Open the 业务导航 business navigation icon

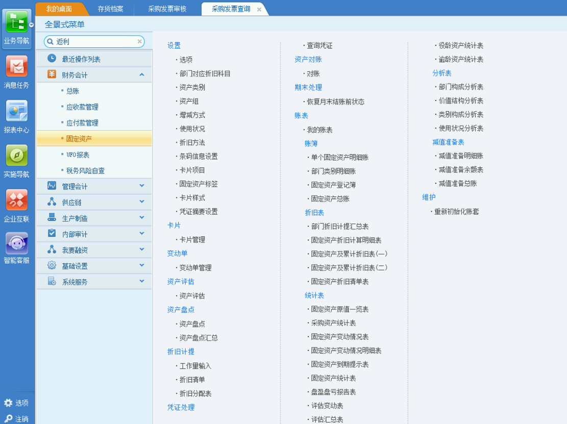(x=16, y=21)
